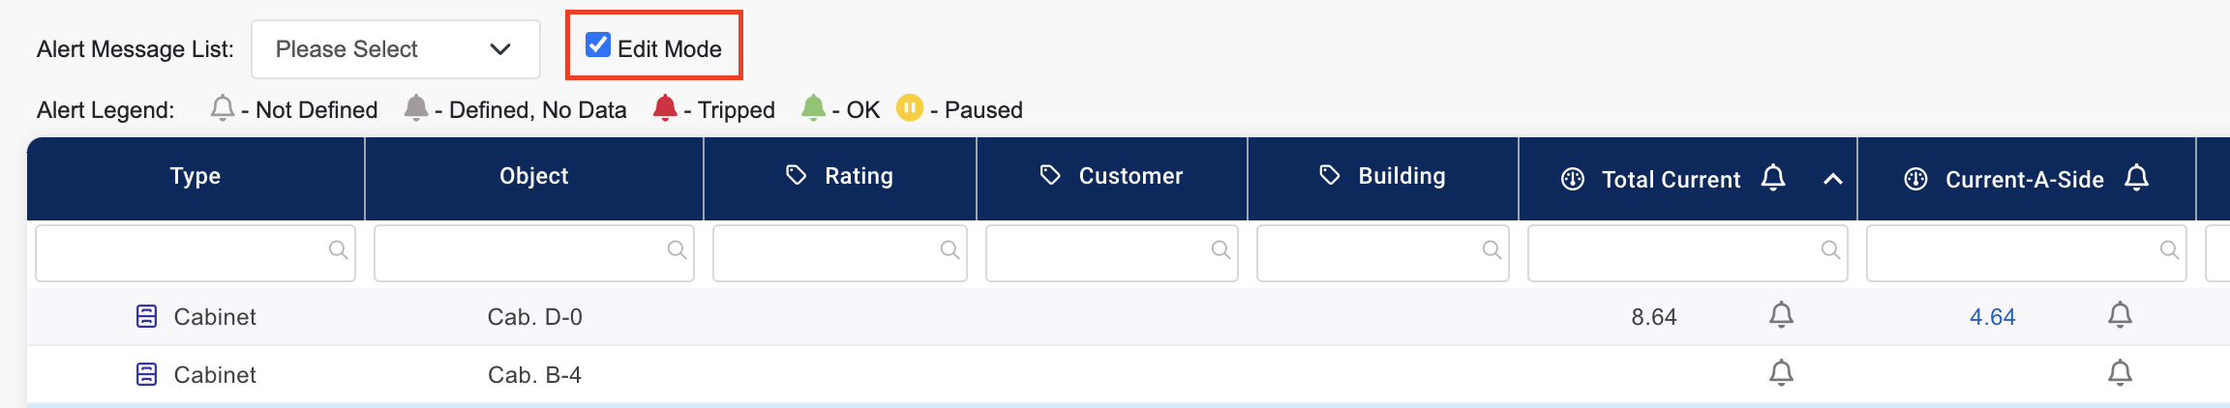Click the Total Current header alert bell

tap(1772, 178)
